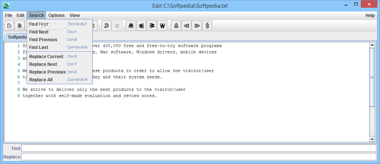Click the Find label beside the search field
The height and width of the screenshot is (164, 380).
(16, 149)
